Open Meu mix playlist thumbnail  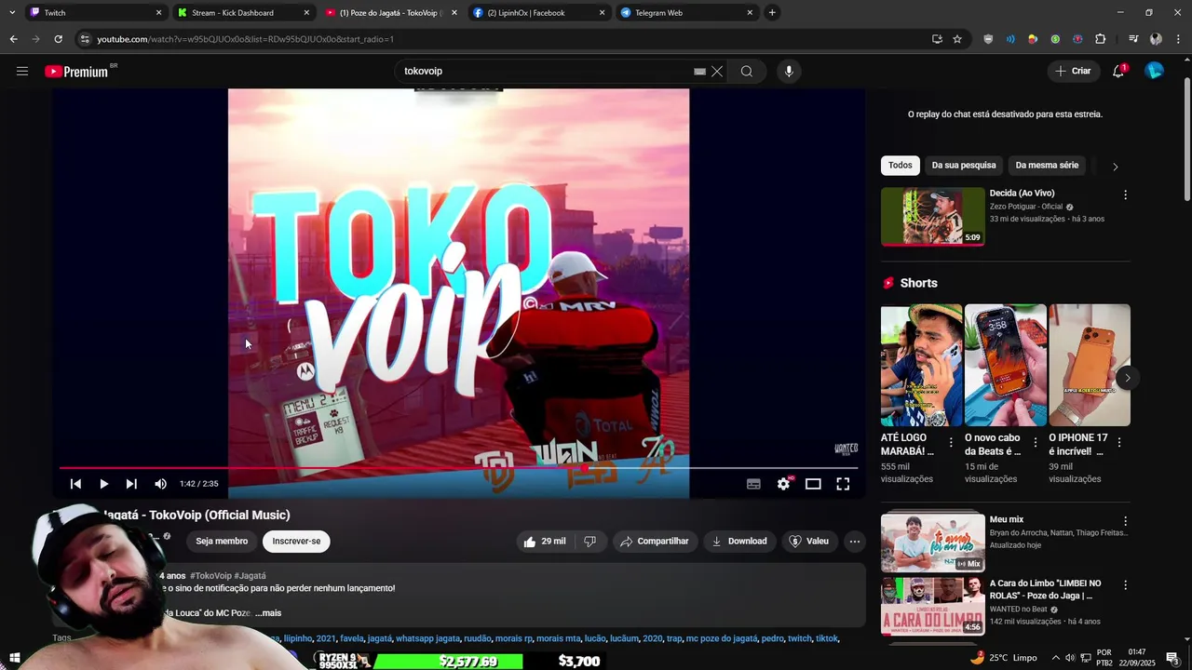[x=932, y=541]
